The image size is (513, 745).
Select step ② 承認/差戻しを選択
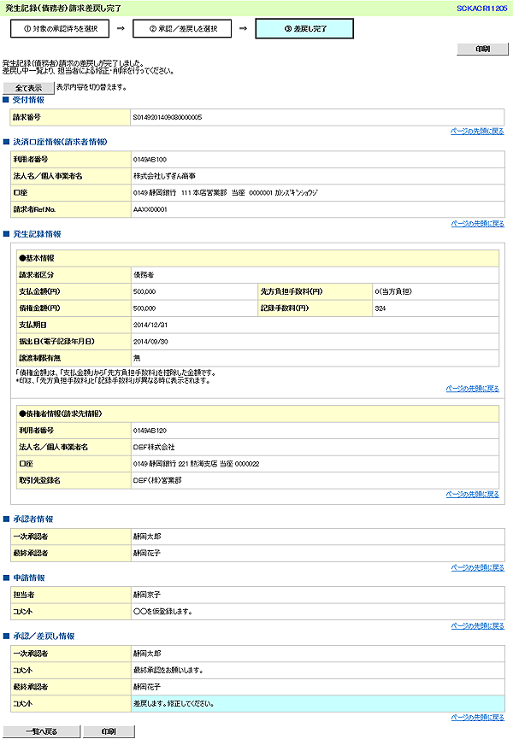tap(183, 28)
